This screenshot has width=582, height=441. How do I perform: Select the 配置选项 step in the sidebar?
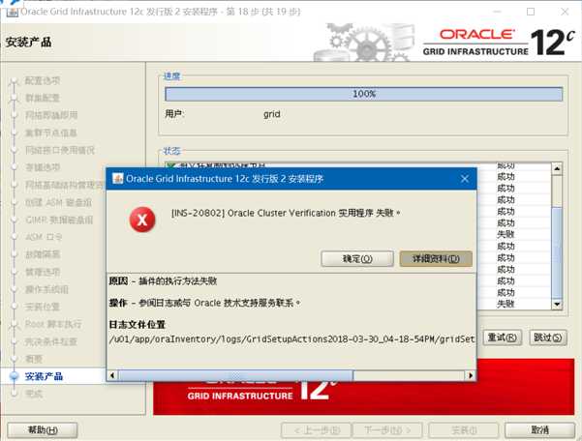43,80
